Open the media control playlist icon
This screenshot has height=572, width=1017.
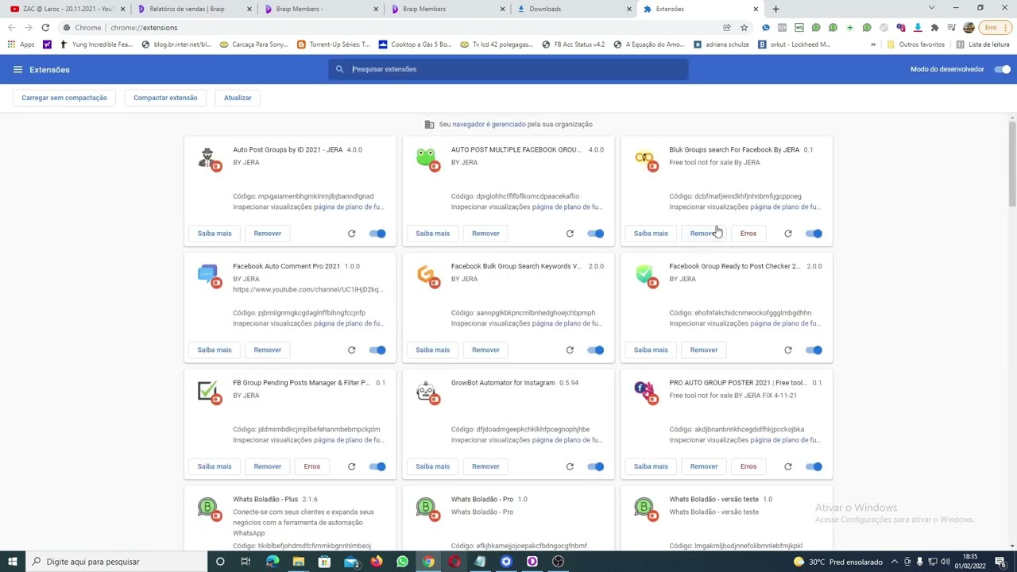point(951,27)
